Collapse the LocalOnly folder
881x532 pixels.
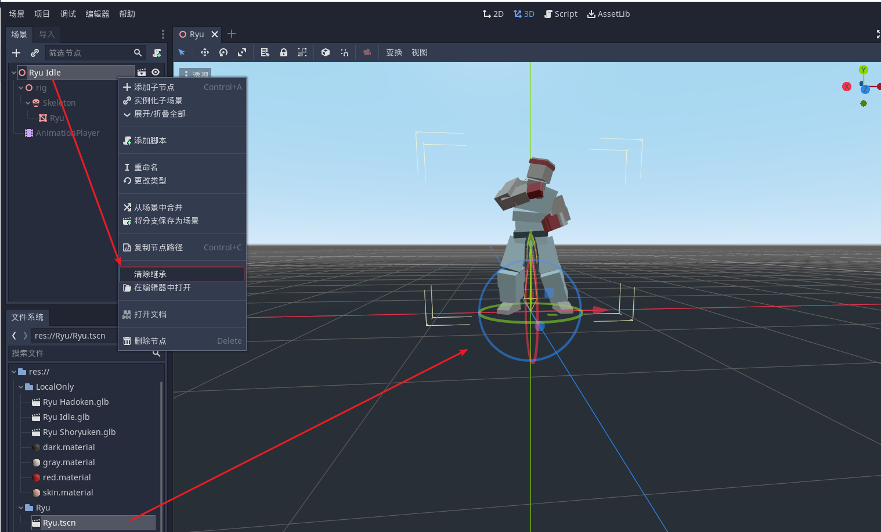click(21, 387)
